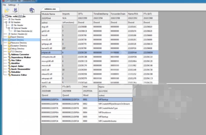
Task: Open the Quick Disassembler tool
Action: click(22, 69)
